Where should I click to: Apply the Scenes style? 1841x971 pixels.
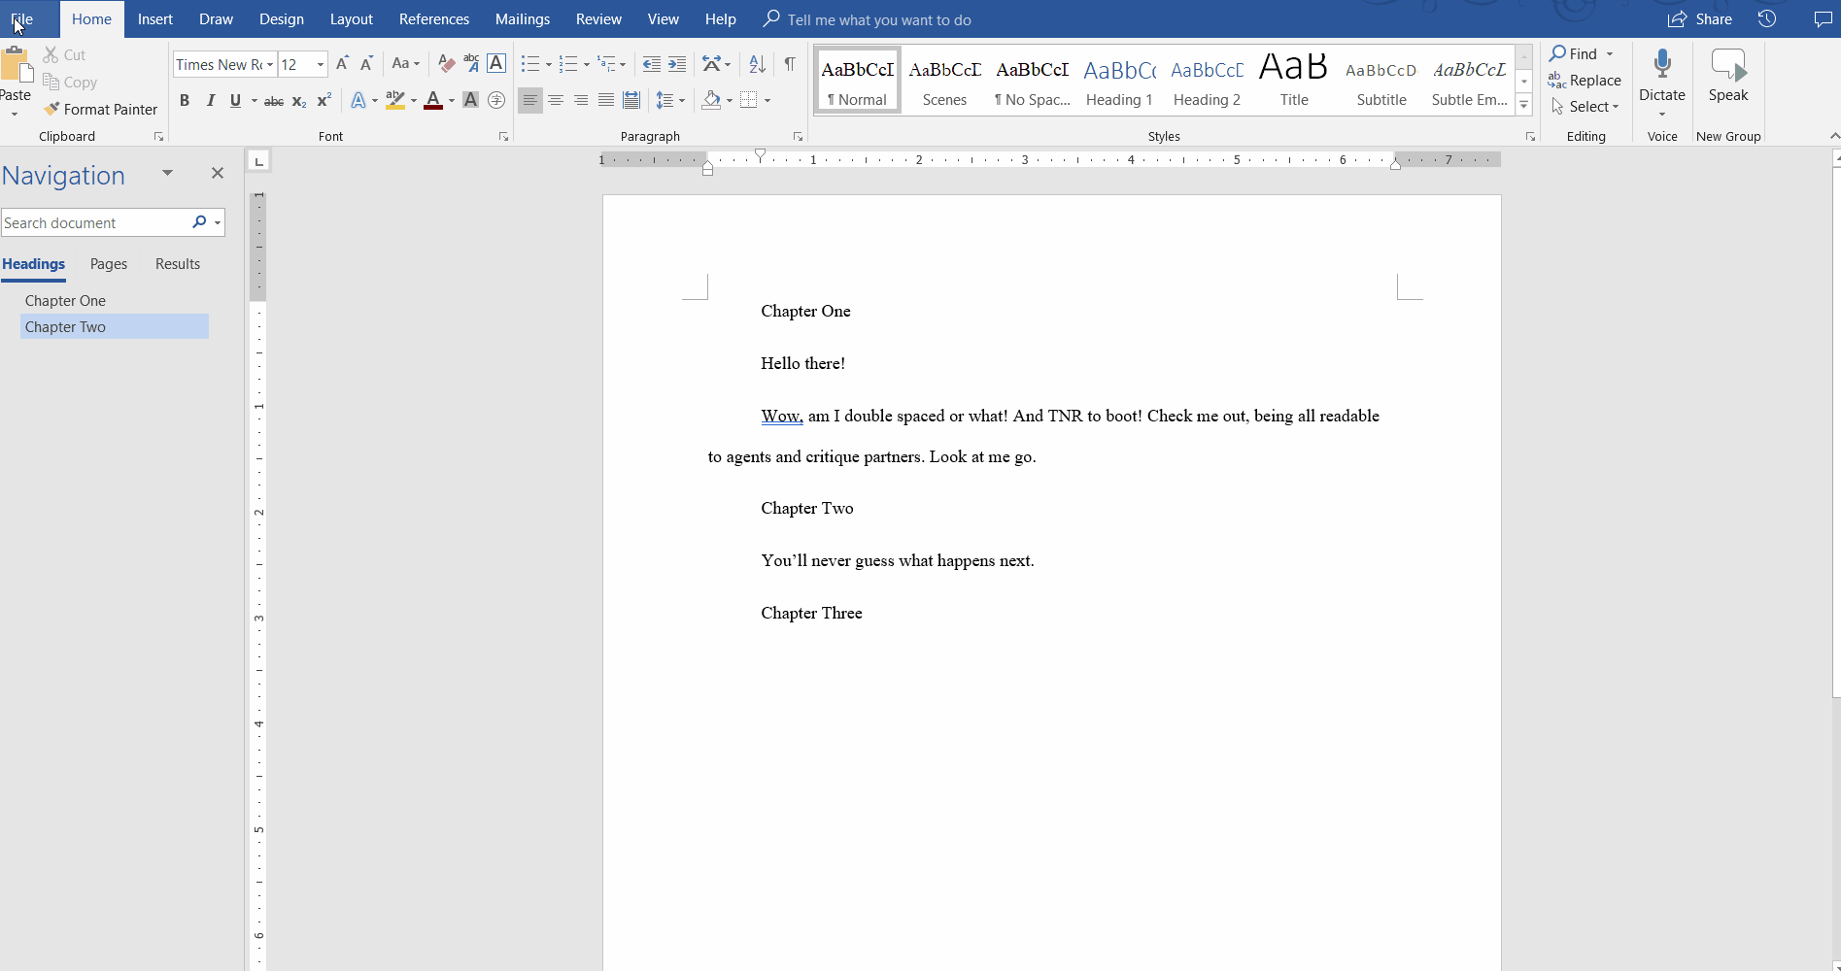(x=945, y=81)
